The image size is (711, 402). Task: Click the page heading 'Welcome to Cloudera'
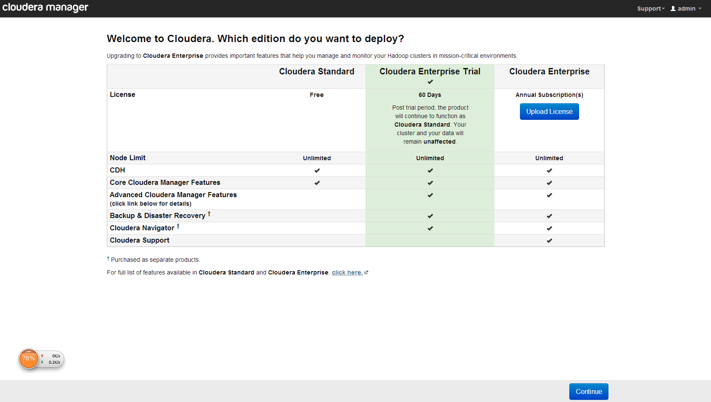[x=255, y=39]
